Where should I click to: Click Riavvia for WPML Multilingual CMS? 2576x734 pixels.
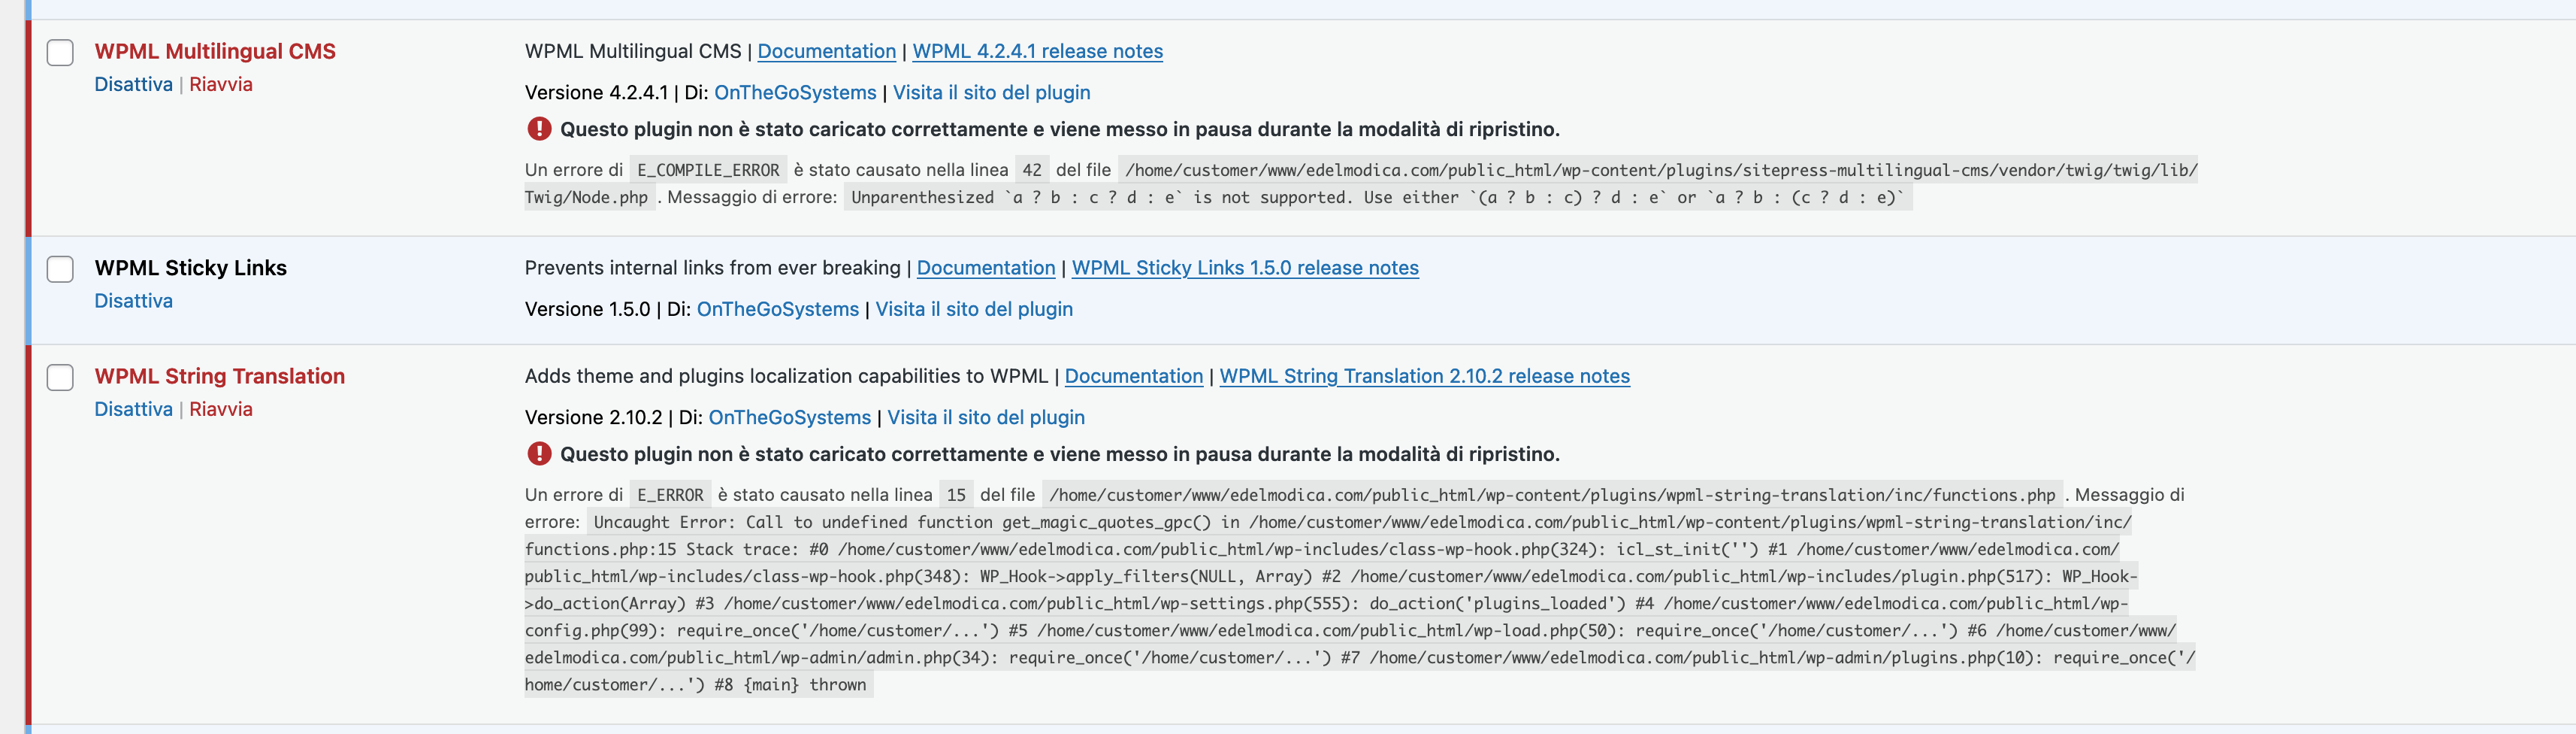click(x=221, y=84)
